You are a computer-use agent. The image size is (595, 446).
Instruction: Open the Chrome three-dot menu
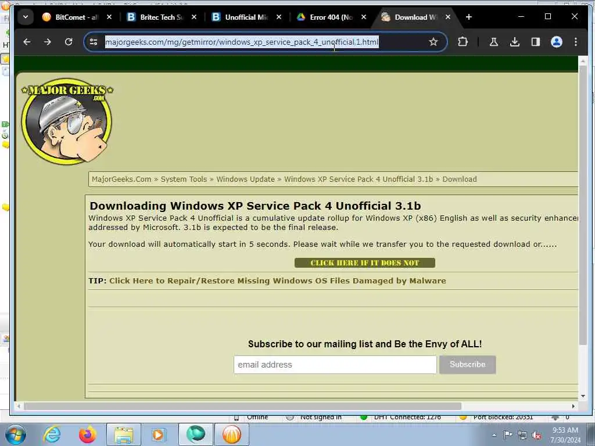[x=576, y=42]
